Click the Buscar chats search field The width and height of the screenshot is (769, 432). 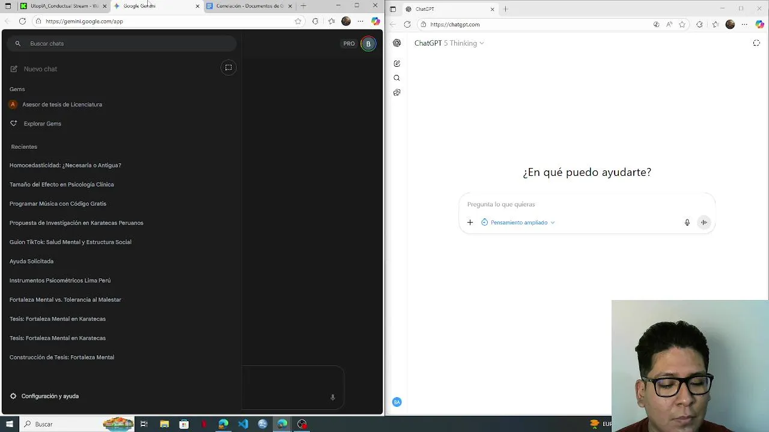(122, 44)
